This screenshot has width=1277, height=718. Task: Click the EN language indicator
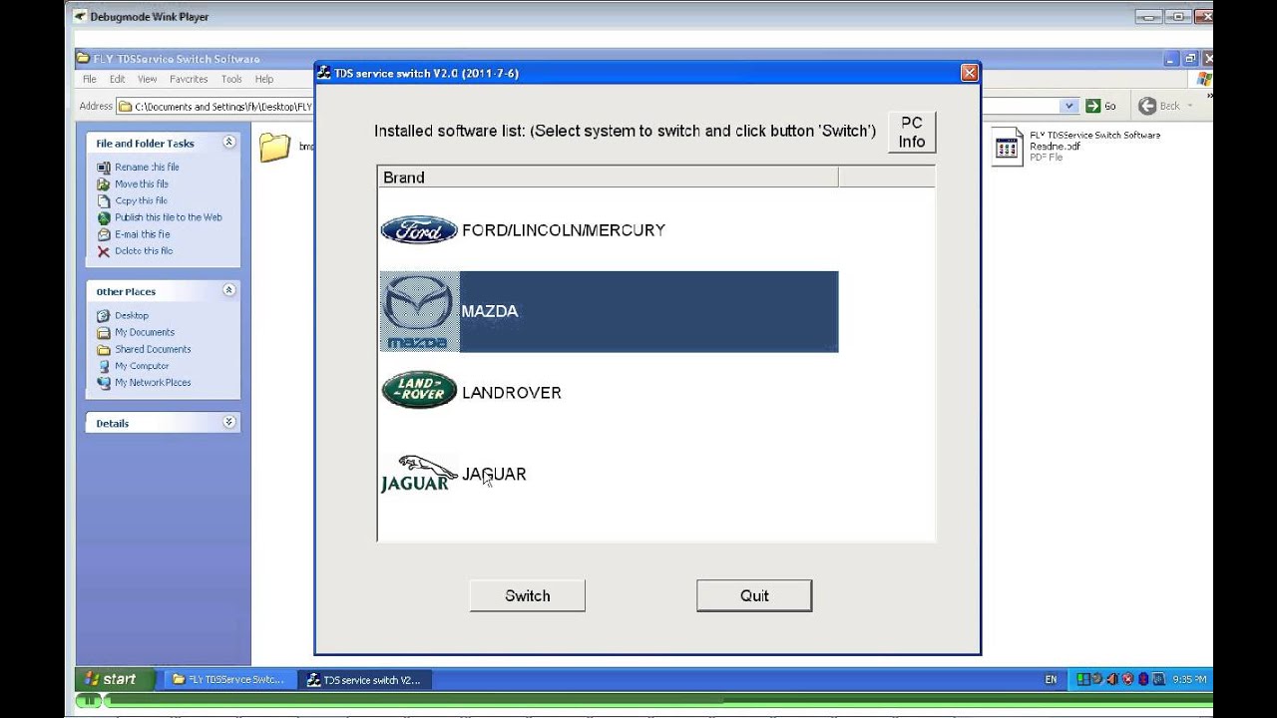(1051, 680)
